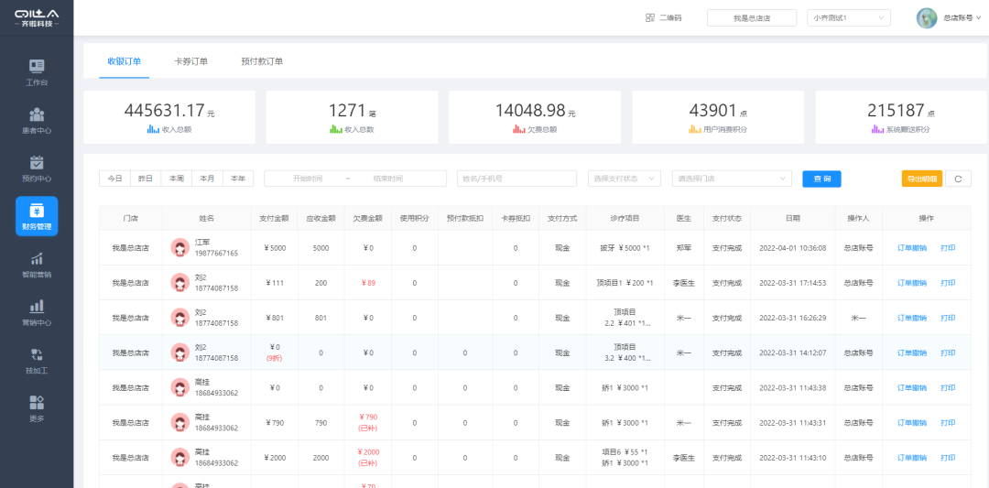Image resolution: width=989 pixels, height=488 pixels.
Task: Click the 14048.98 元 arrears total card
Action: click(x=535, y=117)
